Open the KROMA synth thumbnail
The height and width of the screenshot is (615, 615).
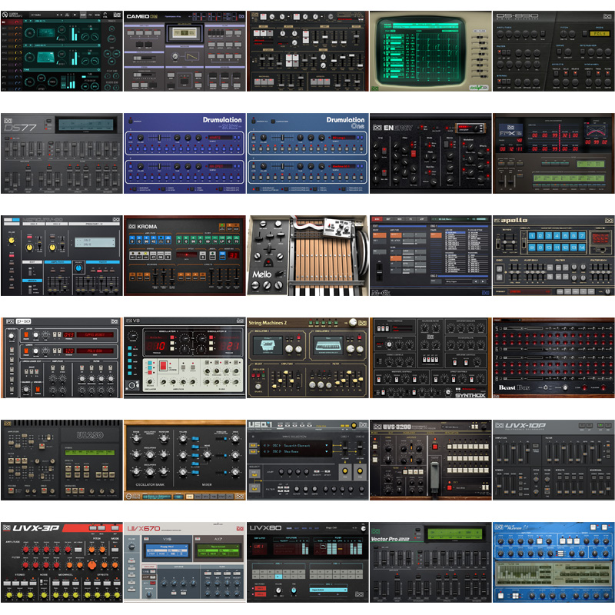184,255
